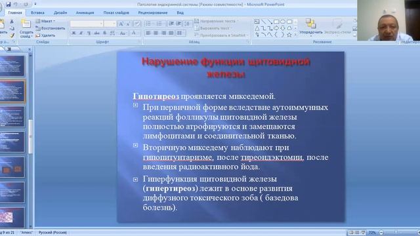This screenshot has width=420, height=236.
Task: Select the oval shape
Action: [283, 22]
